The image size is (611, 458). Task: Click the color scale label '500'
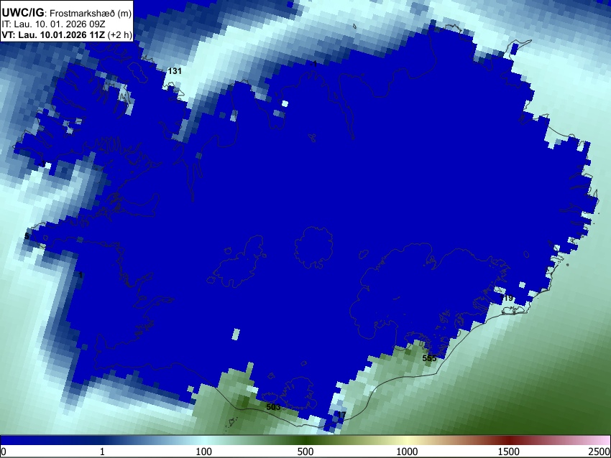[x=305, y=452]
